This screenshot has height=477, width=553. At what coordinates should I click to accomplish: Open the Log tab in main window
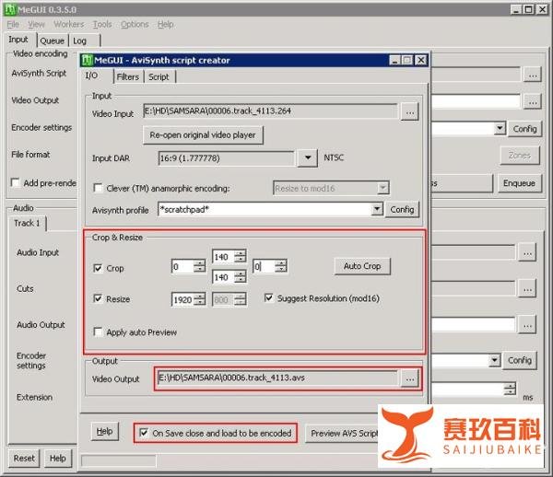(79, 41)
